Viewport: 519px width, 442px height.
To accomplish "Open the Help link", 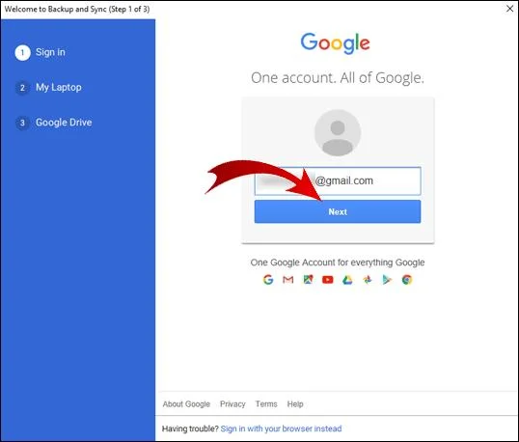I will (x=295, y=404).
